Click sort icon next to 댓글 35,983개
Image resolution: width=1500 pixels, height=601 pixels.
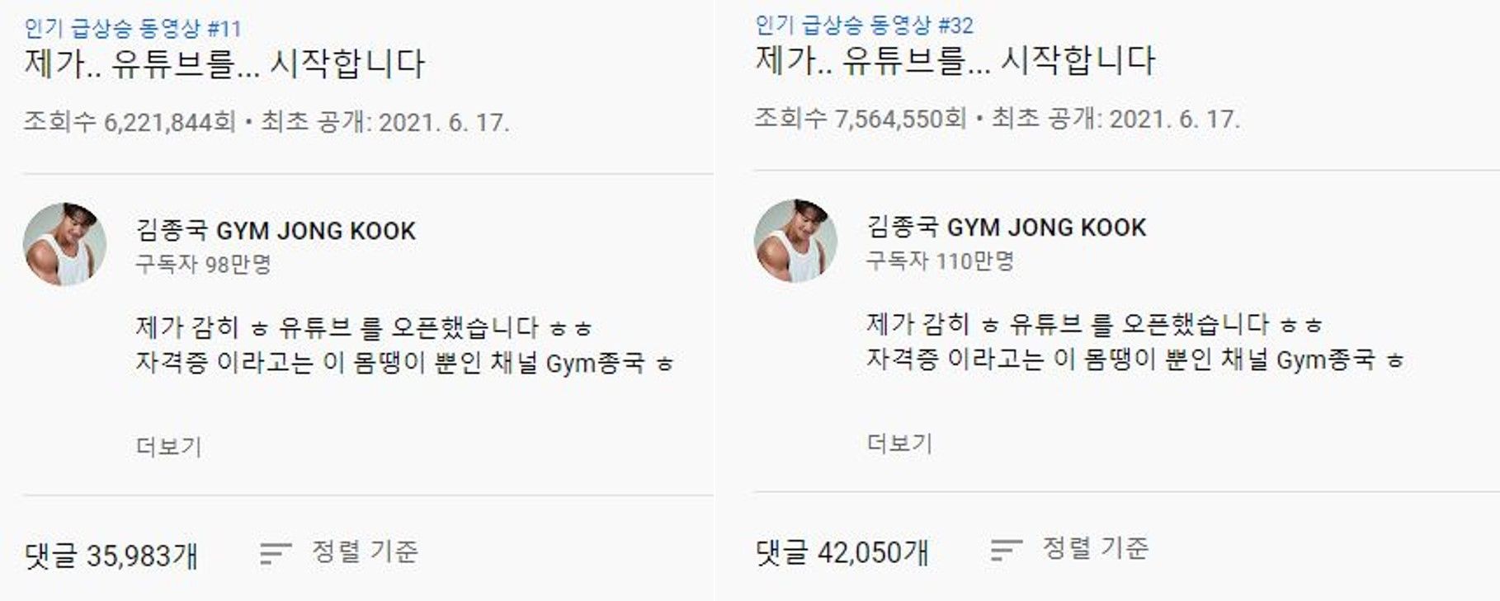(x=276, y=553)
